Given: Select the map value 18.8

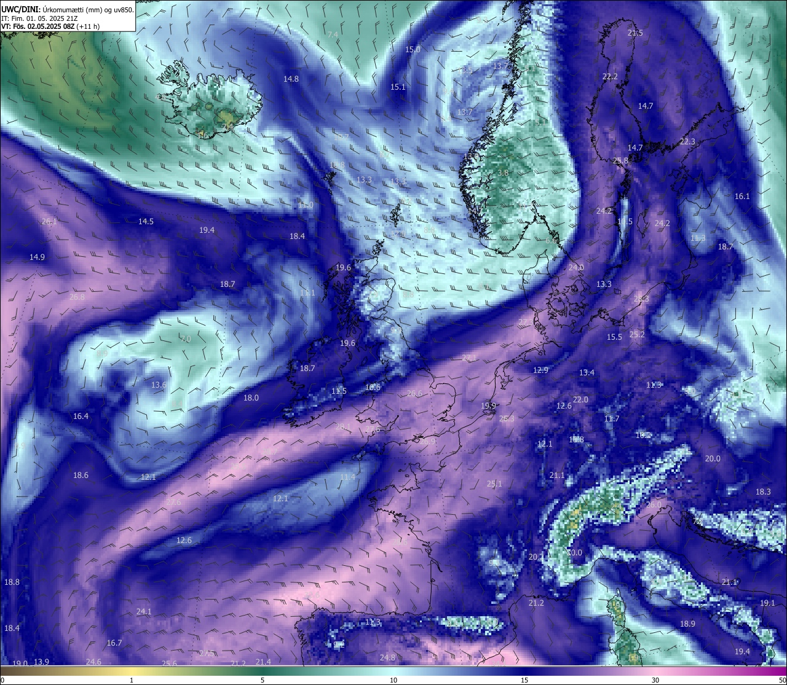Looking at the screenshot, I should coord(12,582).
